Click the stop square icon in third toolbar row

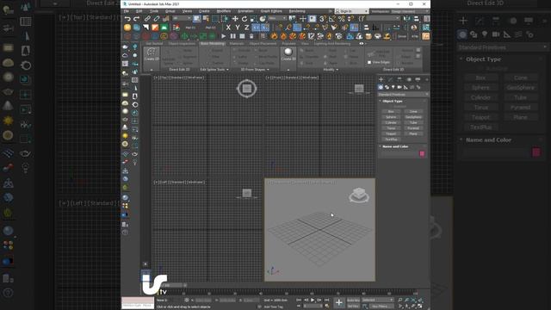tap(242, 36)
